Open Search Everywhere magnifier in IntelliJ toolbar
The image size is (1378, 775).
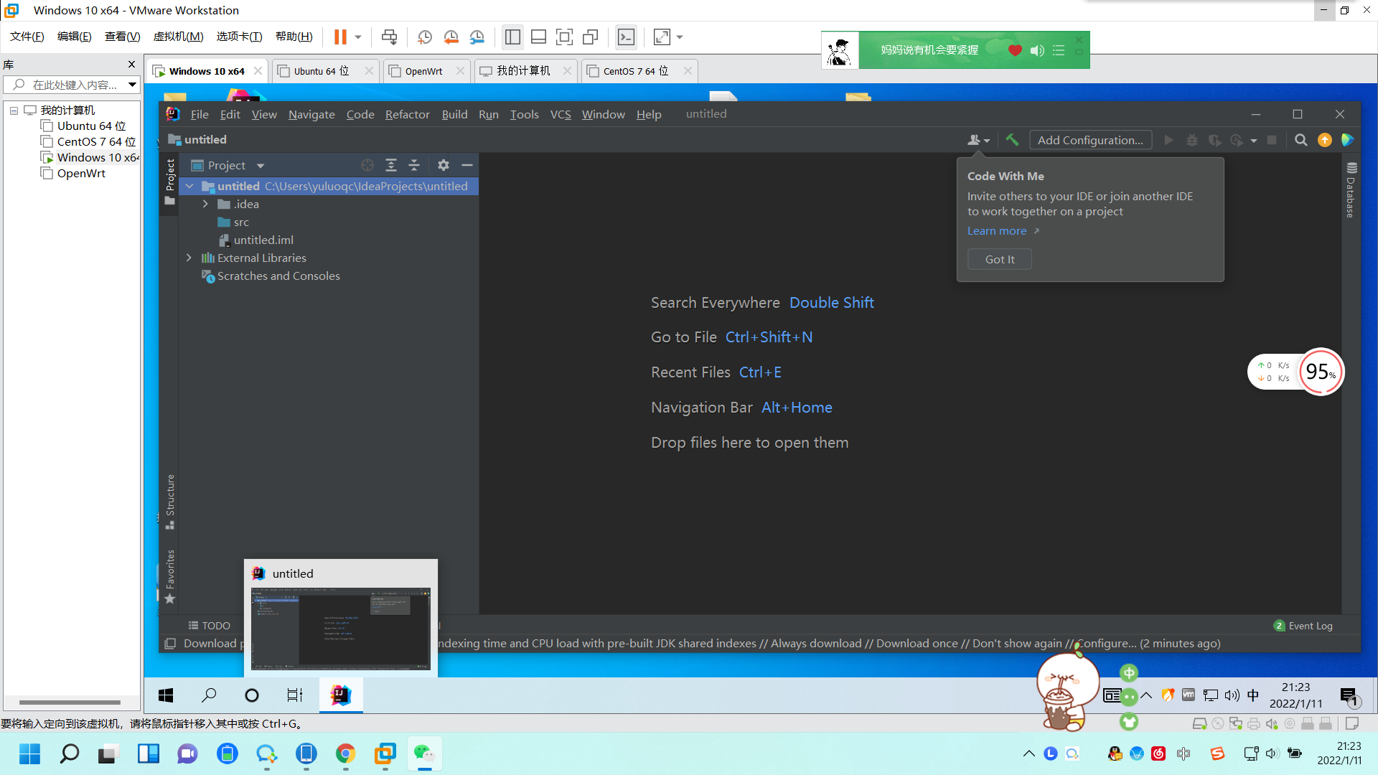point(1300,140)
